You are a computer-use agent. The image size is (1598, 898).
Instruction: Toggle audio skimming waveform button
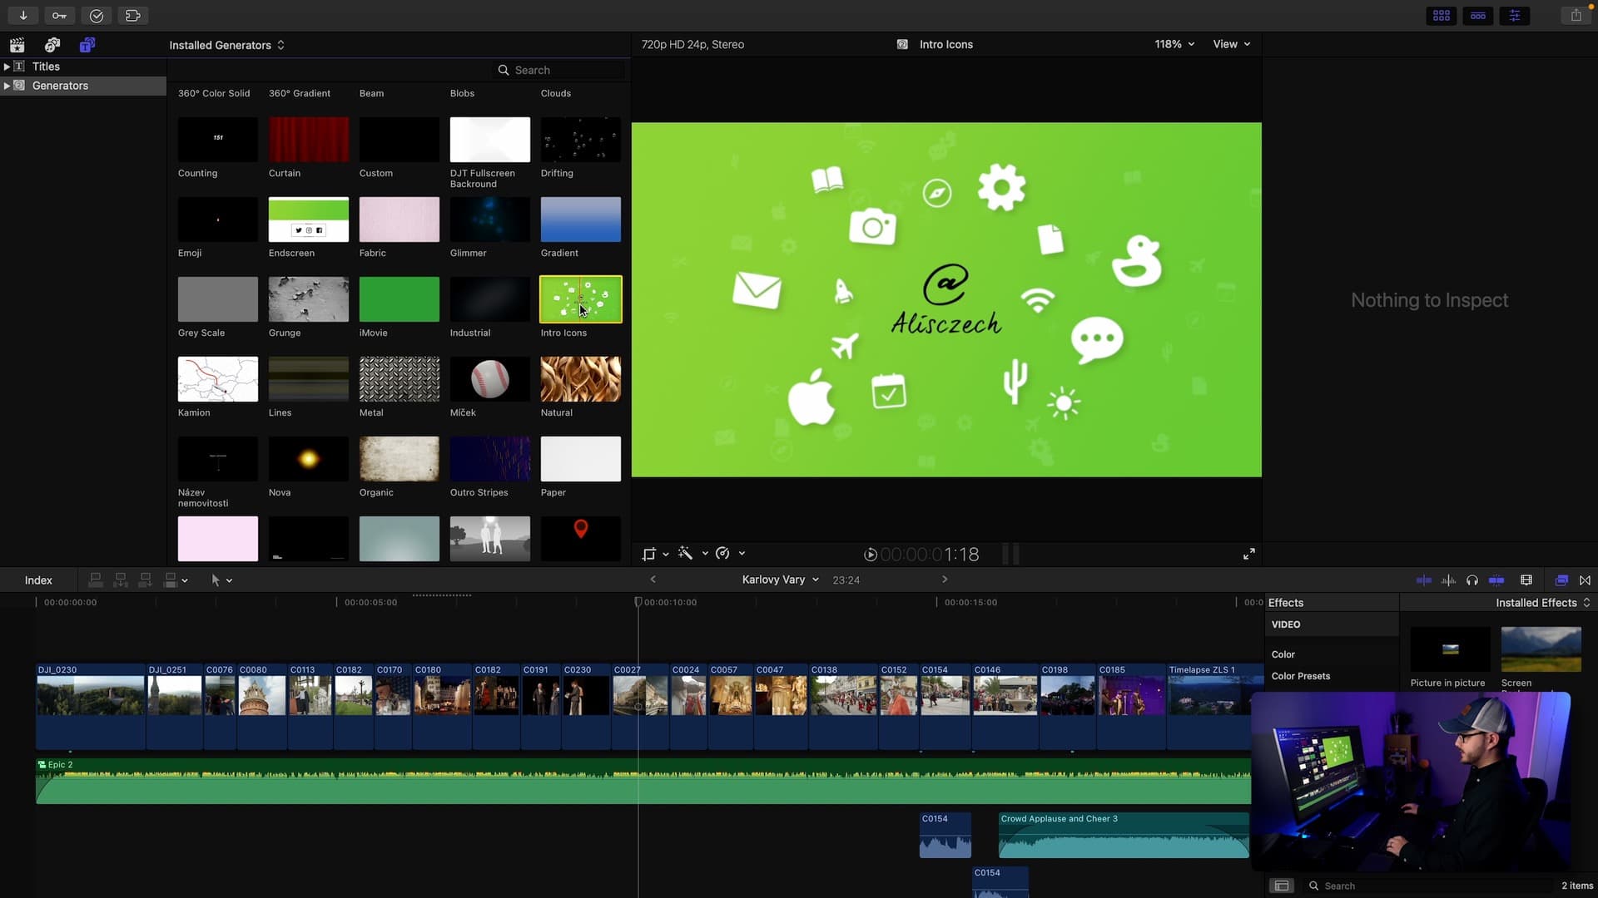1448,580
